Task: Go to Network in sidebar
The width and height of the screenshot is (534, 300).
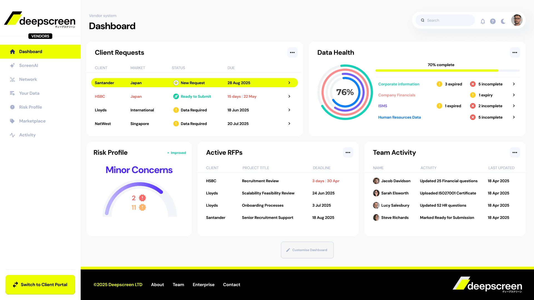Action: [28, 79]
